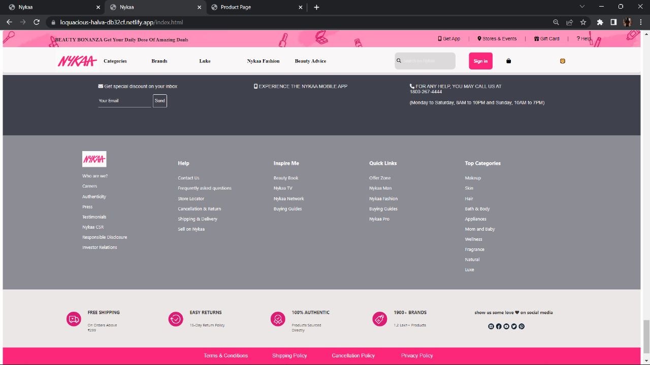View site information lock icon
The width and height of the screenshot is (650, 365).
tap(53, 22)
